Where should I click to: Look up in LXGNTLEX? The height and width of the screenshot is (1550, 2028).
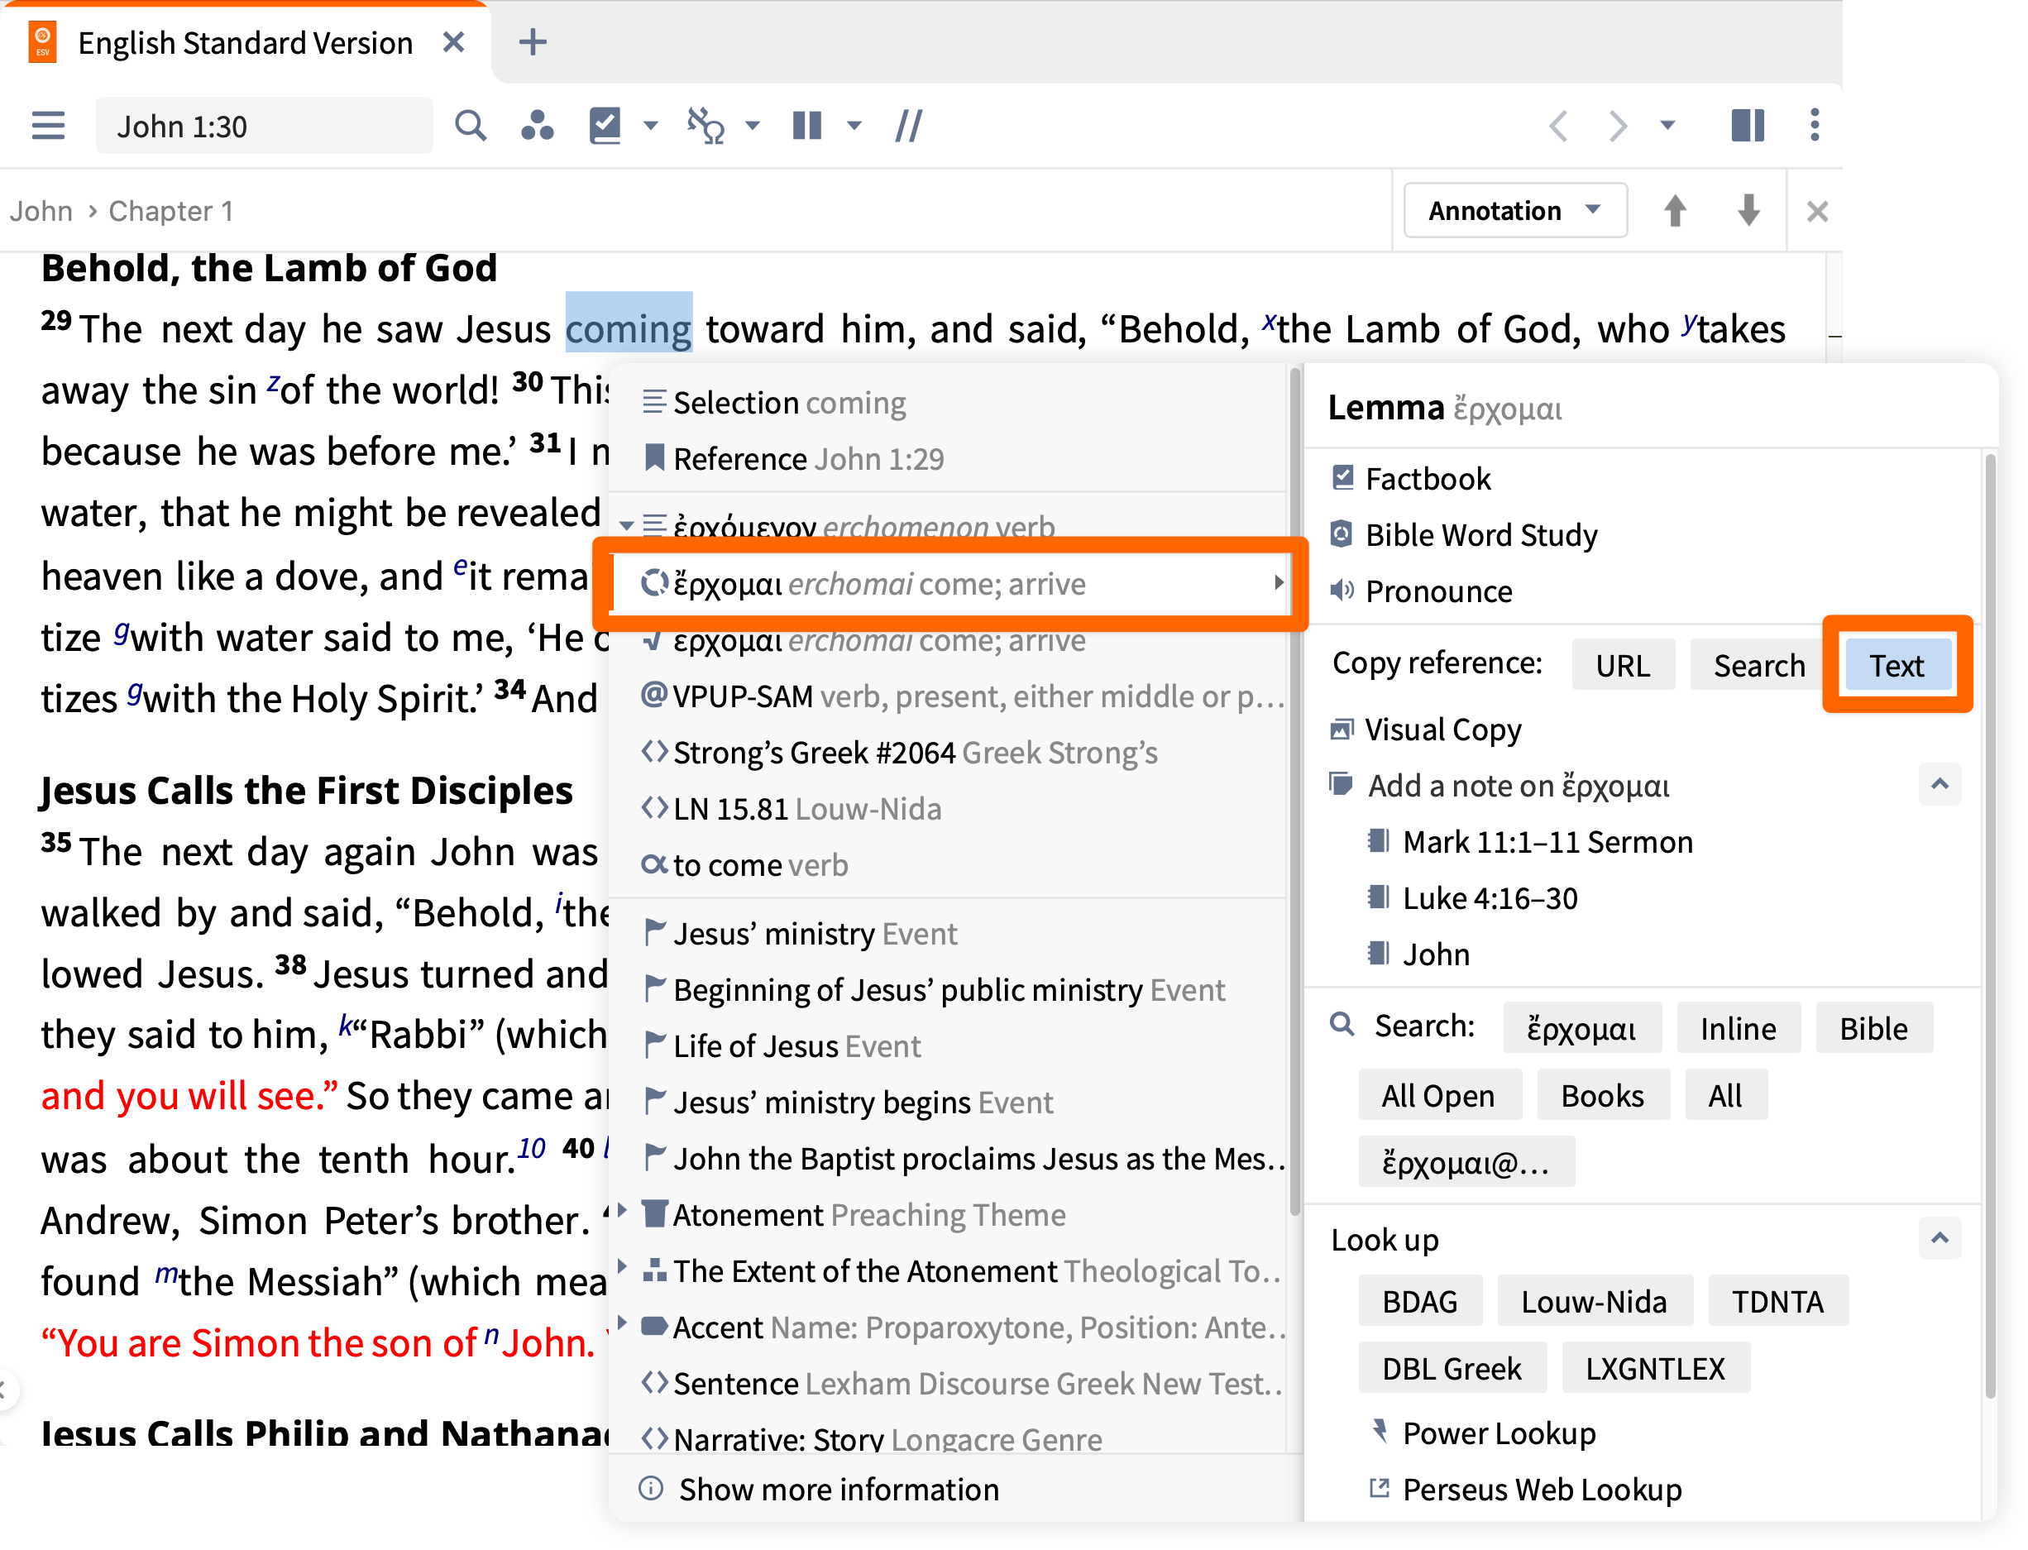[1656, 1368]
